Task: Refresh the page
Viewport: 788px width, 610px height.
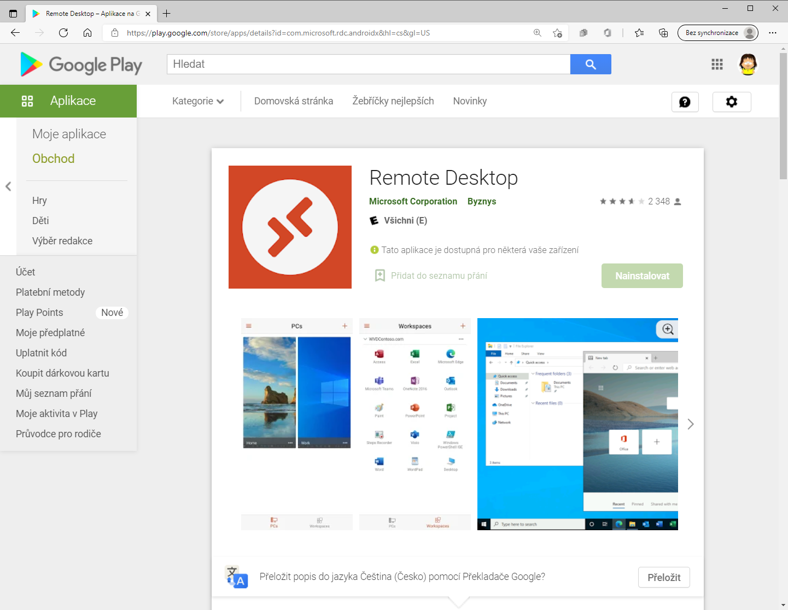Action: click(63, 33)
